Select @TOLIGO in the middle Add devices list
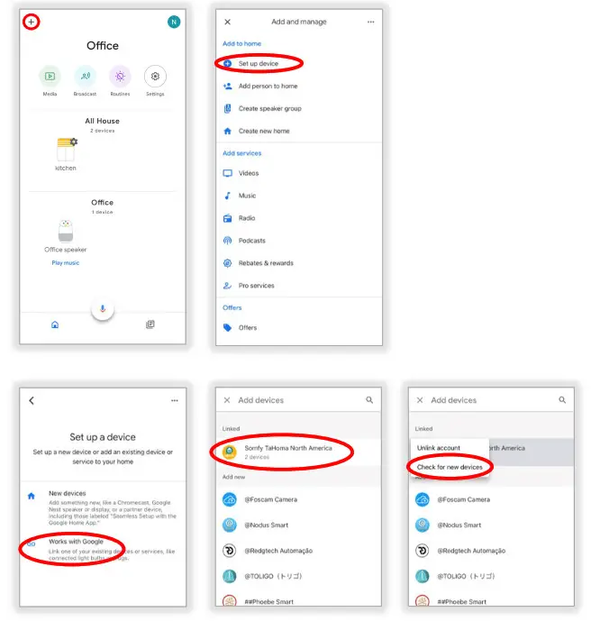591x621 pixels. point(298,576)
